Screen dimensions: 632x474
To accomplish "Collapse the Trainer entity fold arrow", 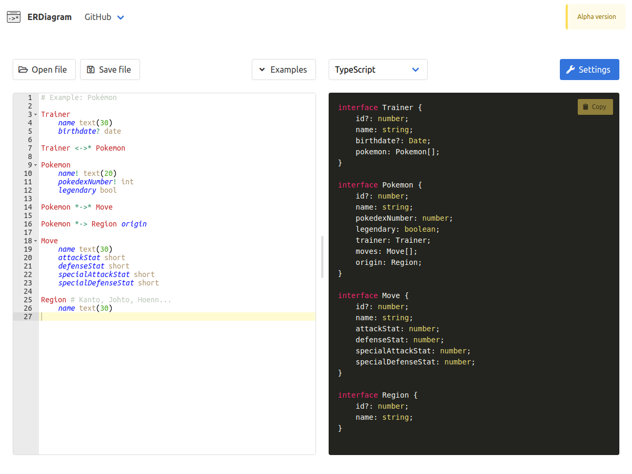I will click(35, 114).
